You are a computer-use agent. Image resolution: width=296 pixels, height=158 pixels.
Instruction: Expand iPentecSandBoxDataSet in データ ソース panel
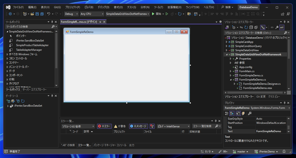tap(8, 106)
